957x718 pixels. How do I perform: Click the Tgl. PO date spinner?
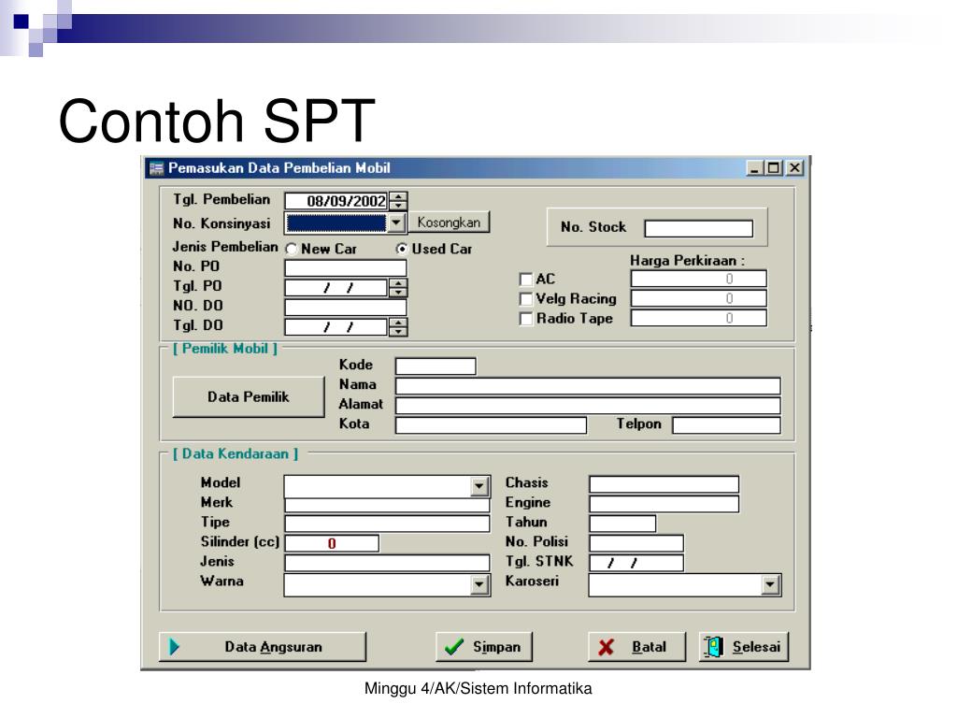(x=398, y=288)
